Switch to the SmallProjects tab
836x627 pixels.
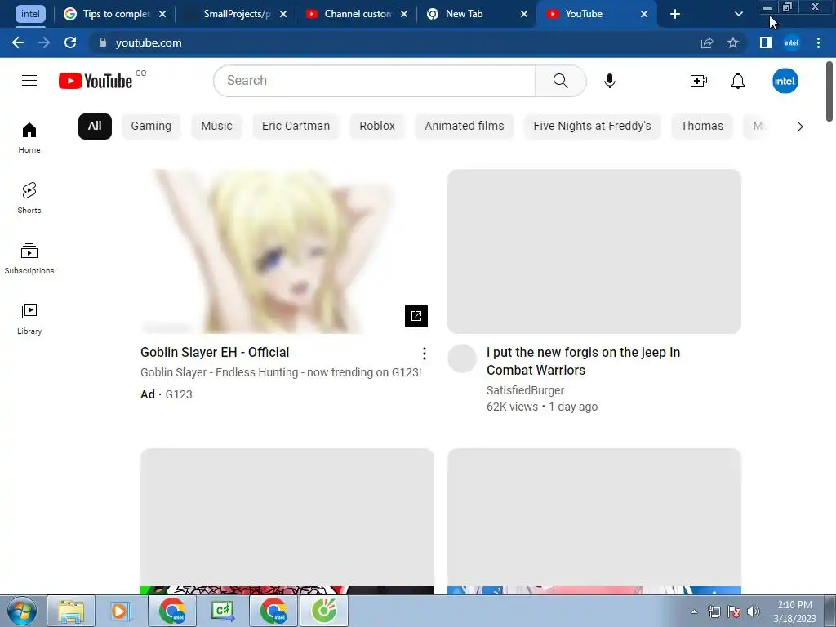[236, 14]
